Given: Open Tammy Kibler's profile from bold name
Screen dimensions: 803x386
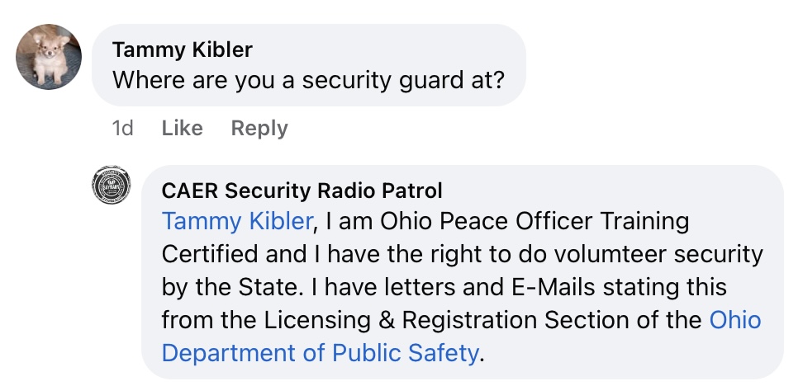Looking at the screenshot, I should (x=183, y=49).
